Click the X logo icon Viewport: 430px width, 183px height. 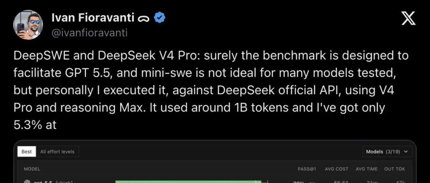coord(408,19)
